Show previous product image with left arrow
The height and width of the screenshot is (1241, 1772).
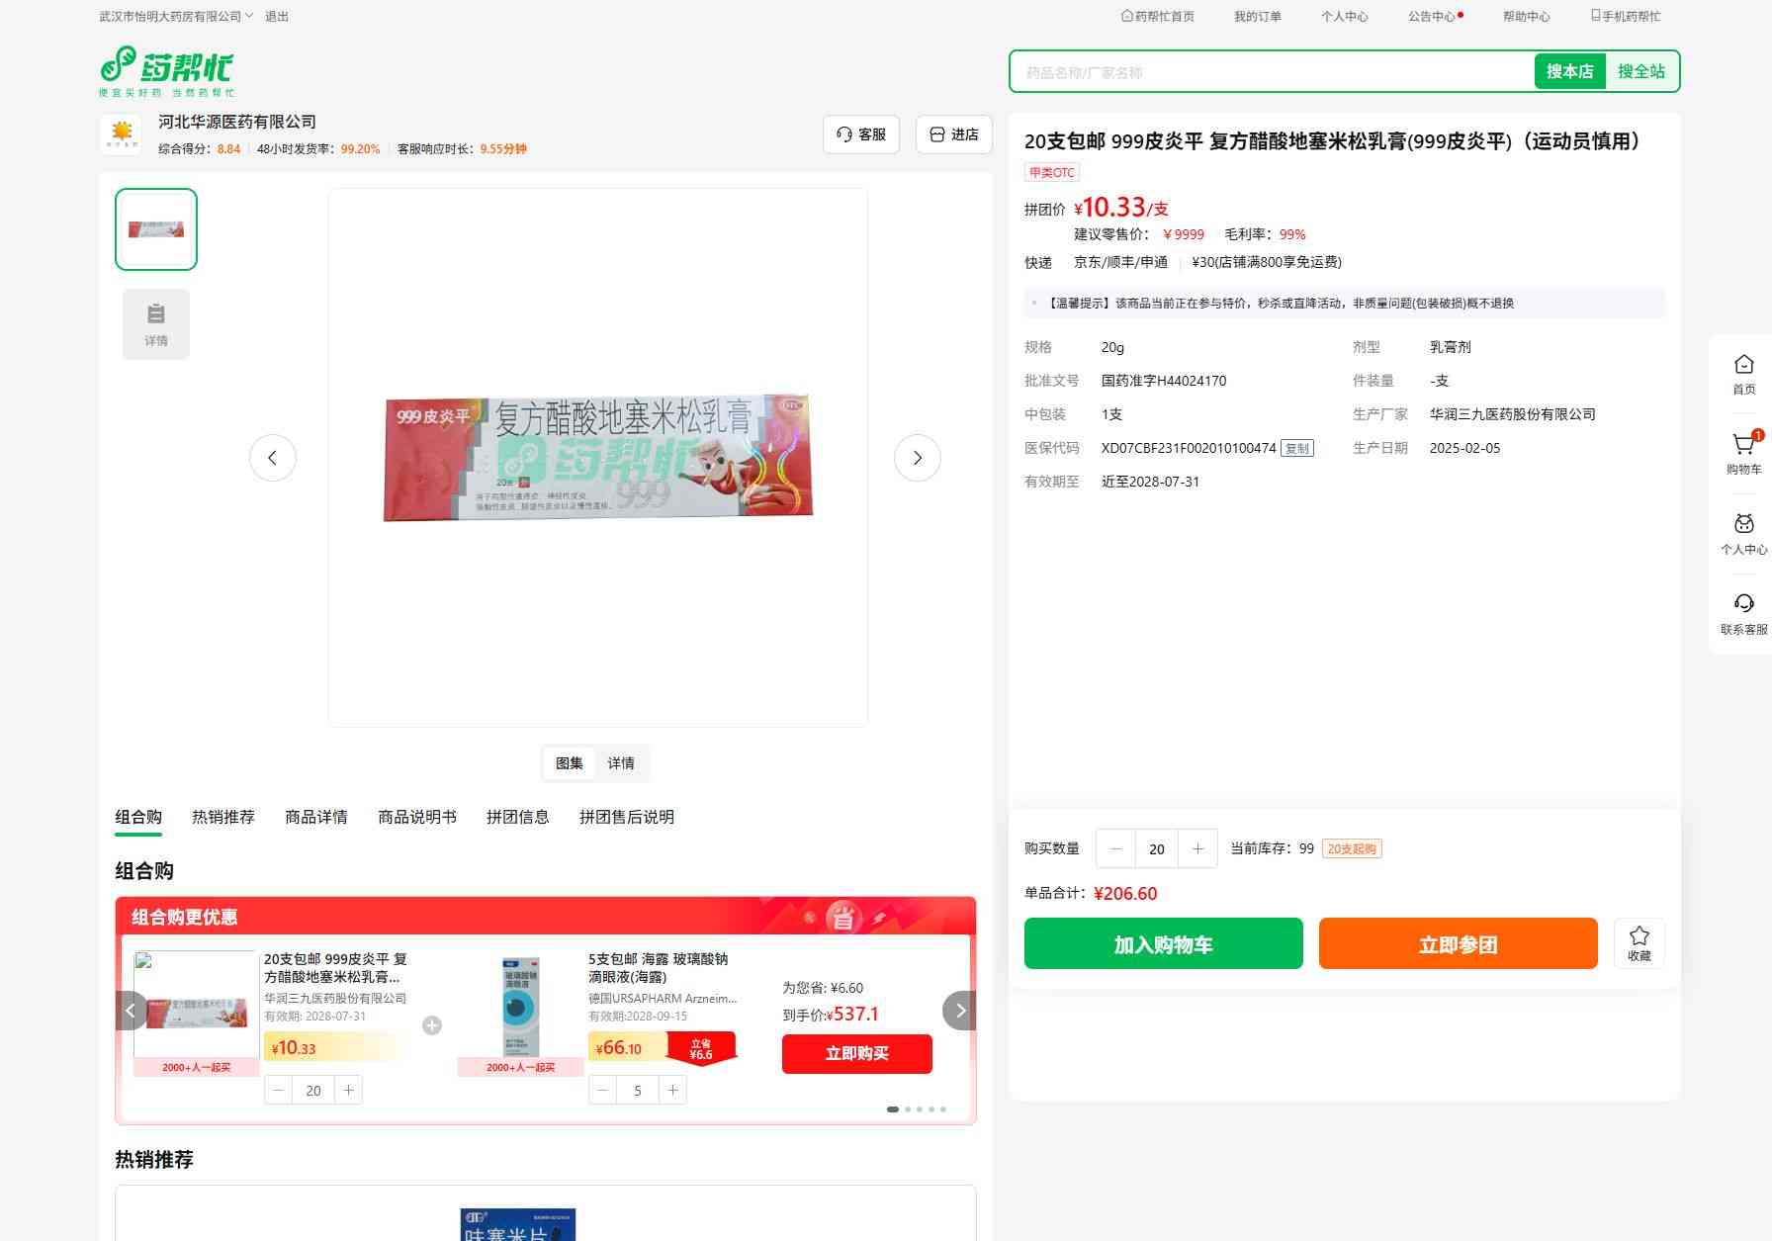[272, 458]
